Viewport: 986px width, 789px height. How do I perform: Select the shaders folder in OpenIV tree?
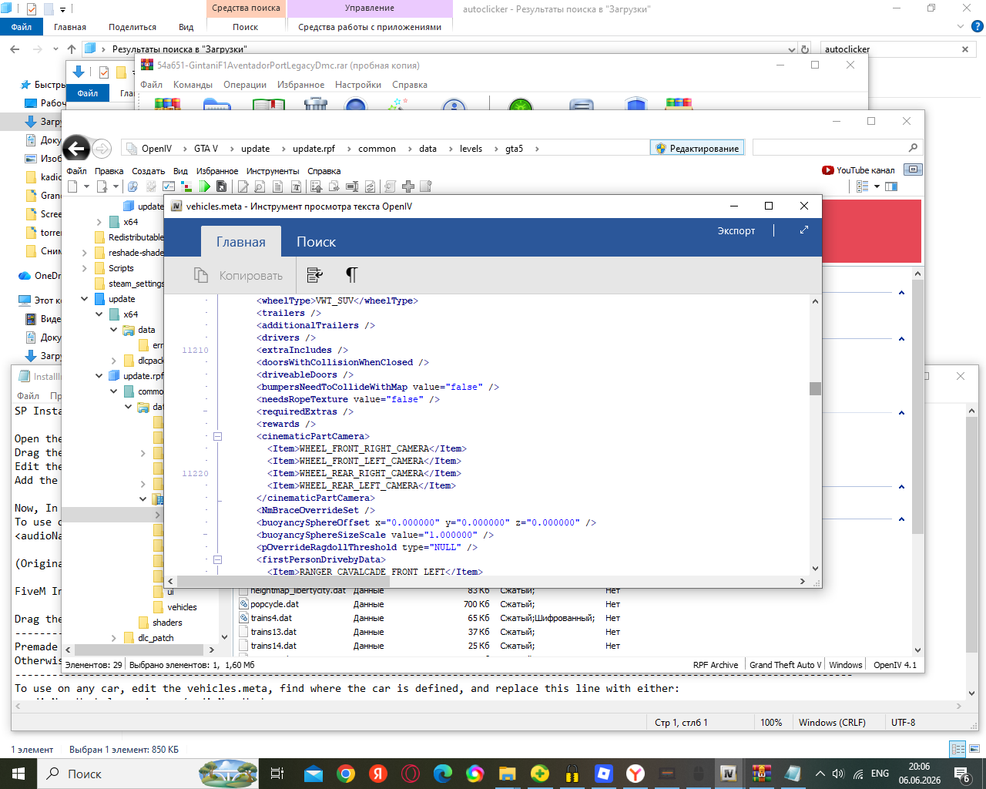pyautogui.click(x=167, y=623)
